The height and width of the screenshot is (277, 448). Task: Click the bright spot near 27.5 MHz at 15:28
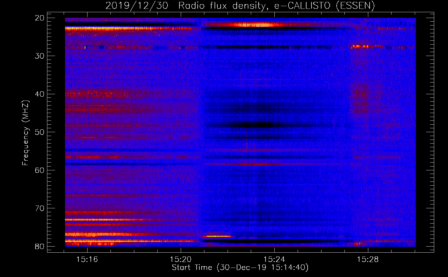361,46
